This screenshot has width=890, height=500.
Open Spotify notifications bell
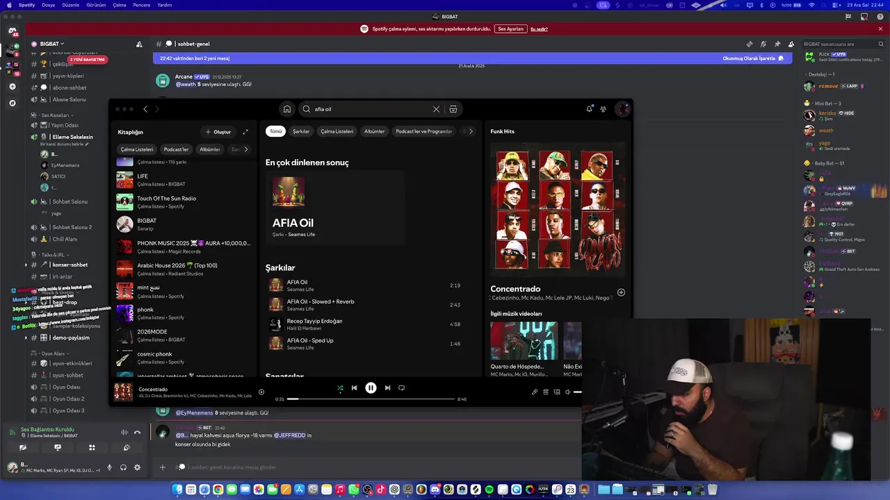tap(589, 108)
